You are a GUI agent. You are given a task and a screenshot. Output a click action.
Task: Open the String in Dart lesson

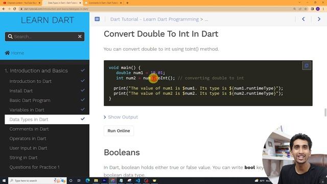24,158
